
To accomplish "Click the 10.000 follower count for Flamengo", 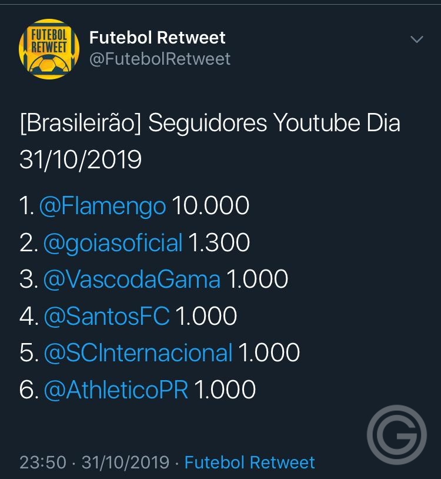I will tap(211, 205).
